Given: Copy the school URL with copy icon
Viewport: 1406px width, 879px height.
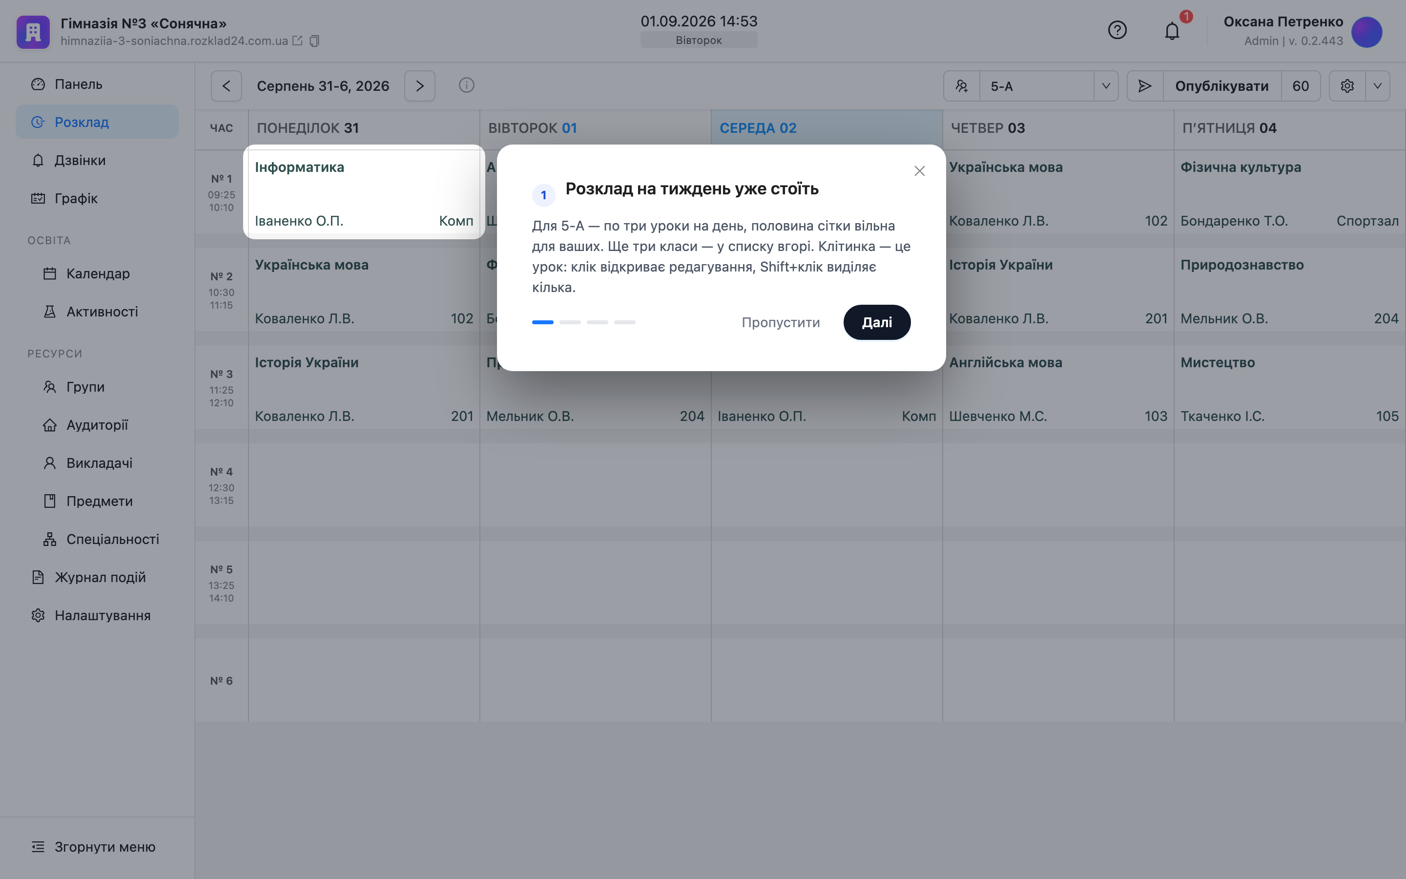Looking at the screenshot, I should click(314, 41).
